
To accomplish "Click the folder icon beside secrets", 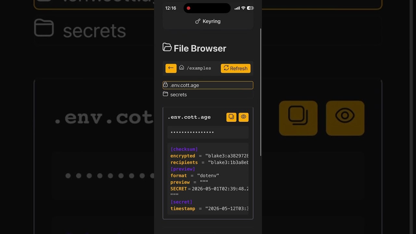I will [x=165, y=94].
